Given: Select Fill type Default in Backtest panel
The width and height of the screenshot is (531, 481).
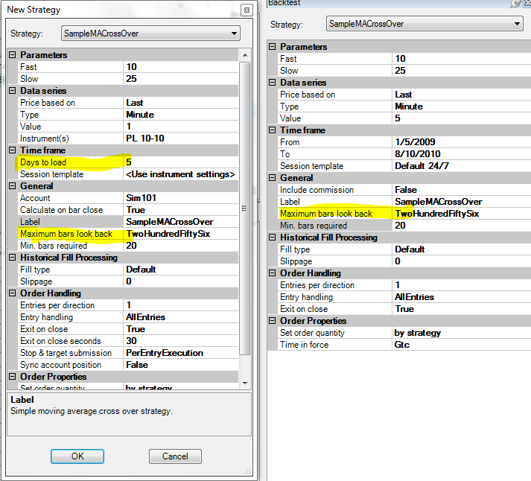Looking at the screenshot, I should tap(462, 249).
